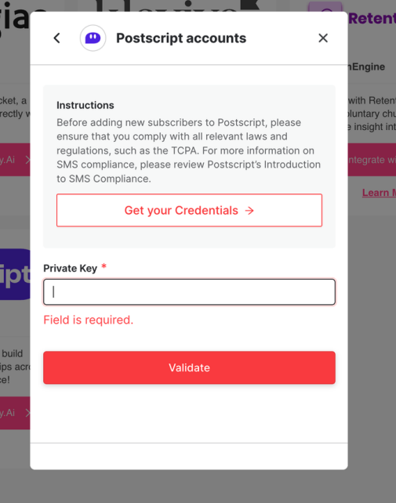Close the Postscript accounts dialog
Screen dimensions: 396x503
point(323,38)
